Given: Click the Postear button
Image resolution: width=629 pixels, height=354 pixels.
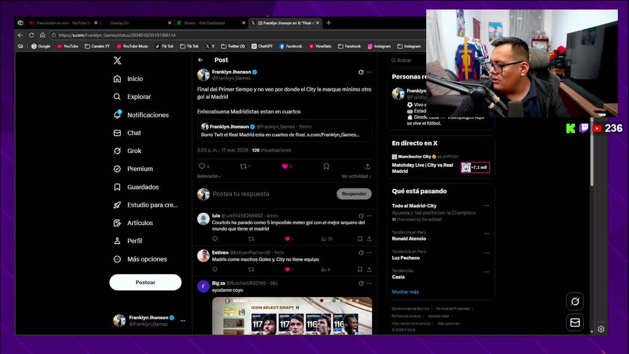Looking at the screenshot, I should point(145,282).
